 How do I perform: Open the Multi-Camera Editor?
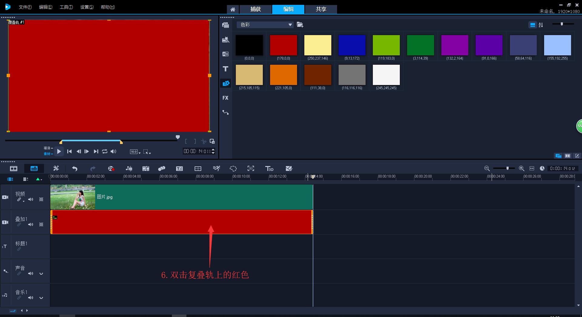(x=198, y=168)
